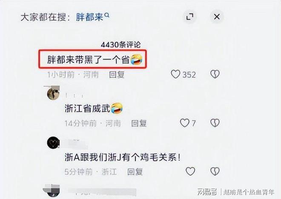Dislike the 浙A跟我们浙J comment

click(x=215, y=171)
